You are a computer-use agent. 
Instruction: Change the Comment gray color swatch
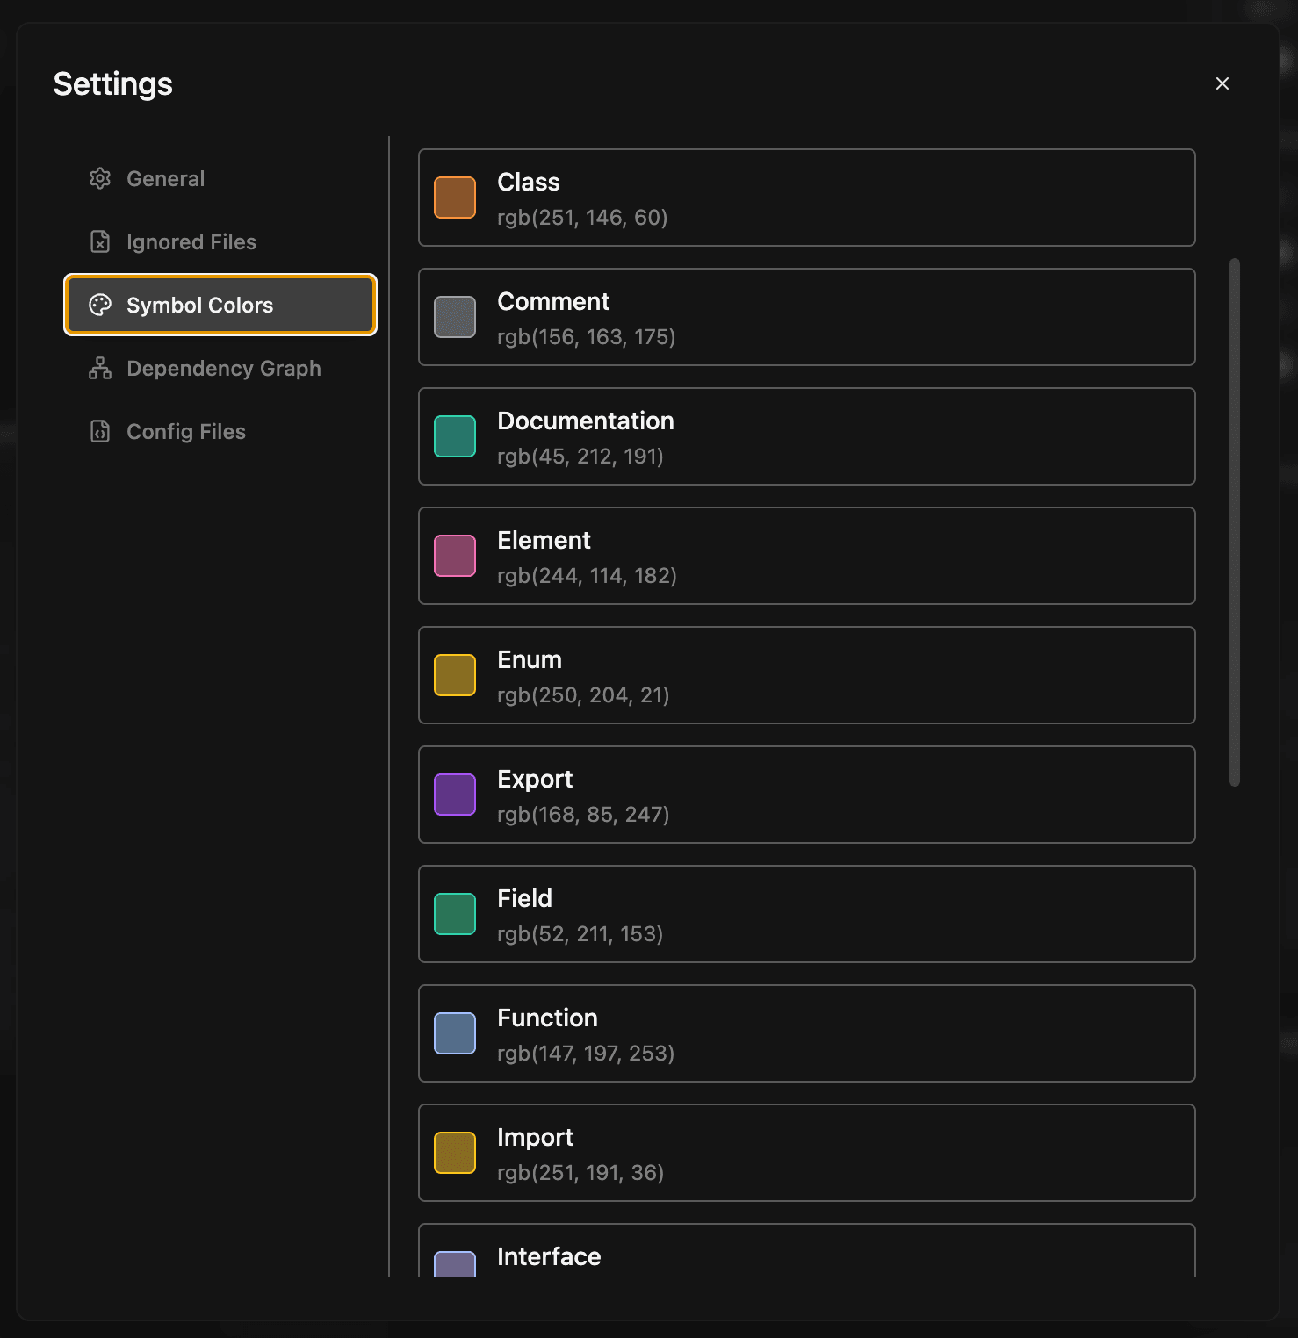click(x=454, y=317)
